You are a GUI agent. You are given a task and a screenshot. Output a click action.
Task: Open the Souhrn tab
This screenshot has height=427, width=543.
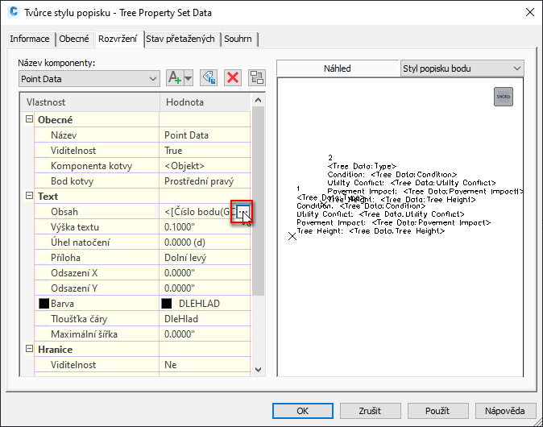pyautogui.click(x=238, y=39)
